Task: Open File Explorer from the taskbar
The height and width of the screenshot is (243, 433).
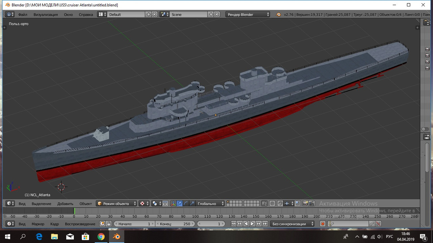Action: tap(54, 237)
